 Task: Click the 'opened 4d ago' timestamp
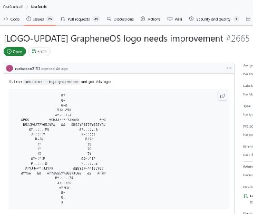coord(54,69)
